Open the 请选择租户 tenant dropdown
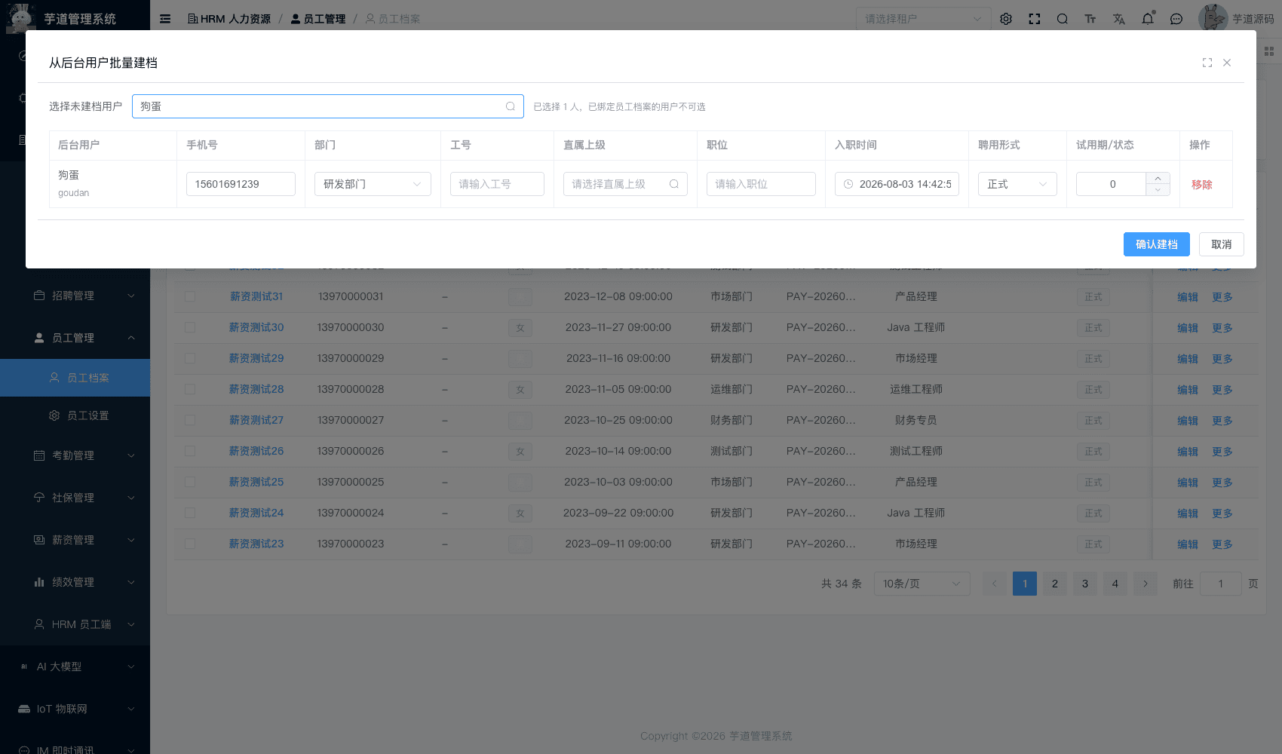The width and height of the screenshot is (1282, 754). tap(923, 19)
